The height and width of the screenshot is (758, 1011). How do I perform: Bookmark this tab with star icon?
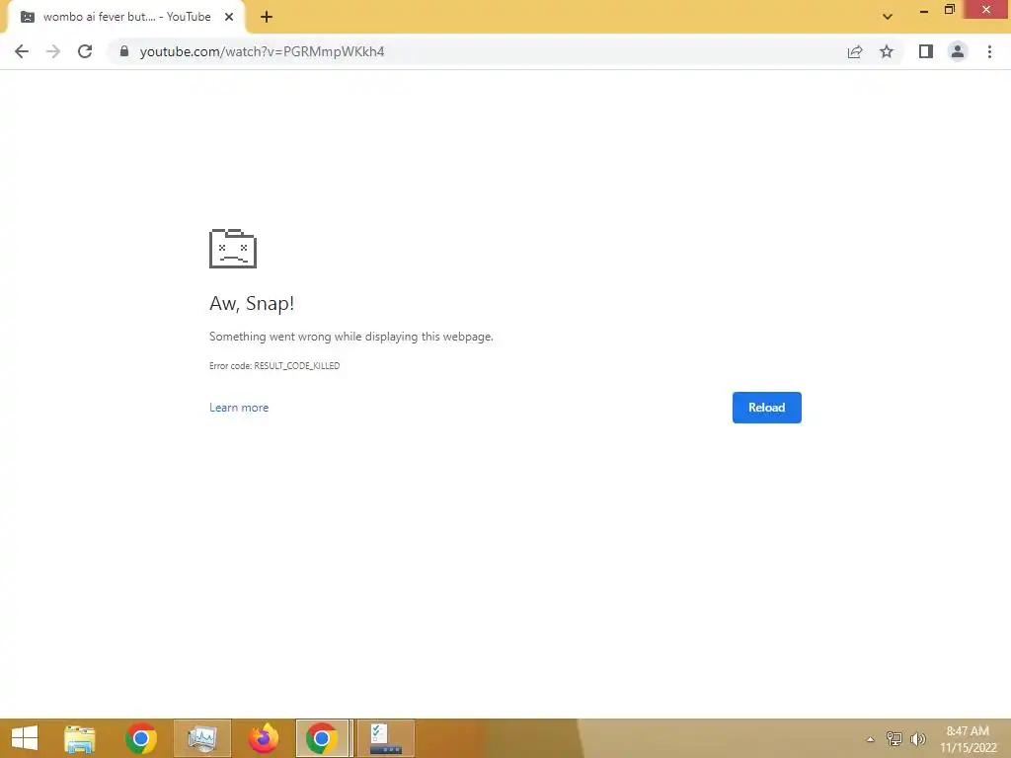pyautogui.click(x=887, y=51)
